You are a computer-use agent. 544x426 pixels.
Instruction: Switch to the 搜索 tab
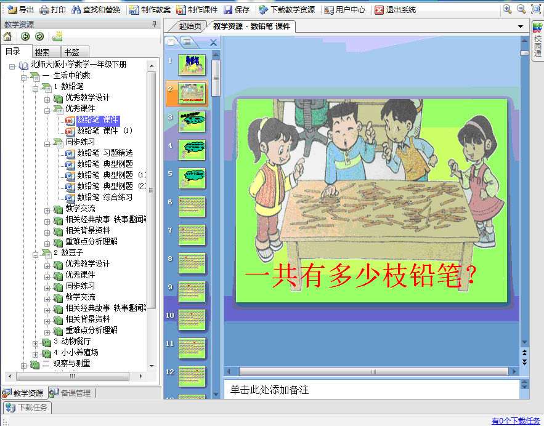click(x=43, y=52)
